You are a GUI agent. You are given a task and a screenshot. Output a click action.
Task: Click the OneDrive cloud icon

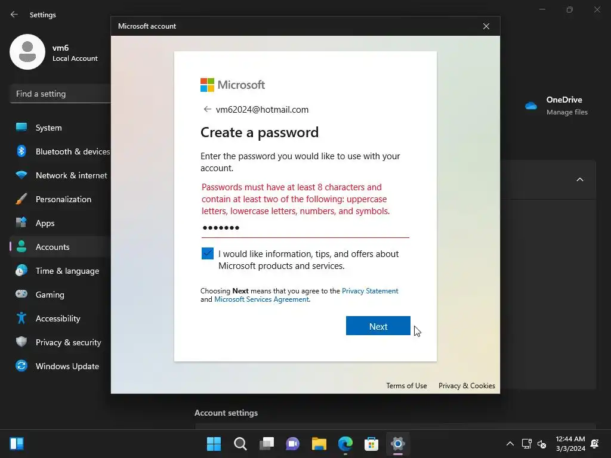(530, 106)
